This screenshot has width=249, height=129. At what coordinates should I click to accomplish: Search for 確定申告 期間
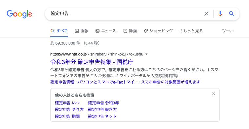[x=67, y=116]
